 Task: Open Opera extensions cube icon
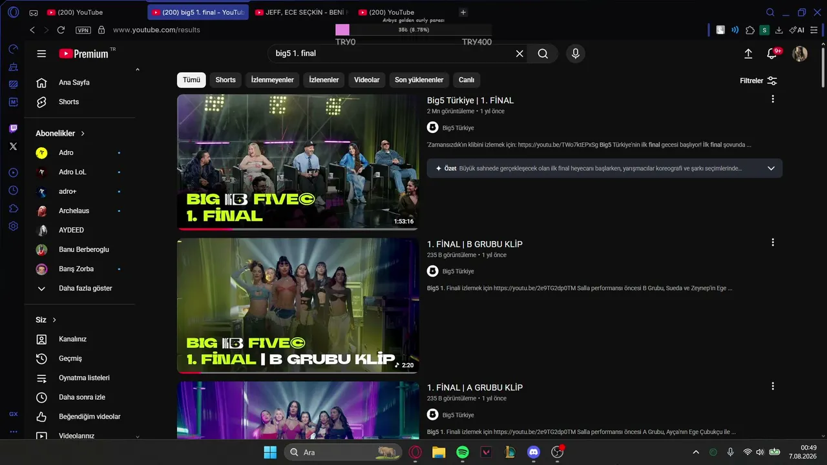coord(750,30)
